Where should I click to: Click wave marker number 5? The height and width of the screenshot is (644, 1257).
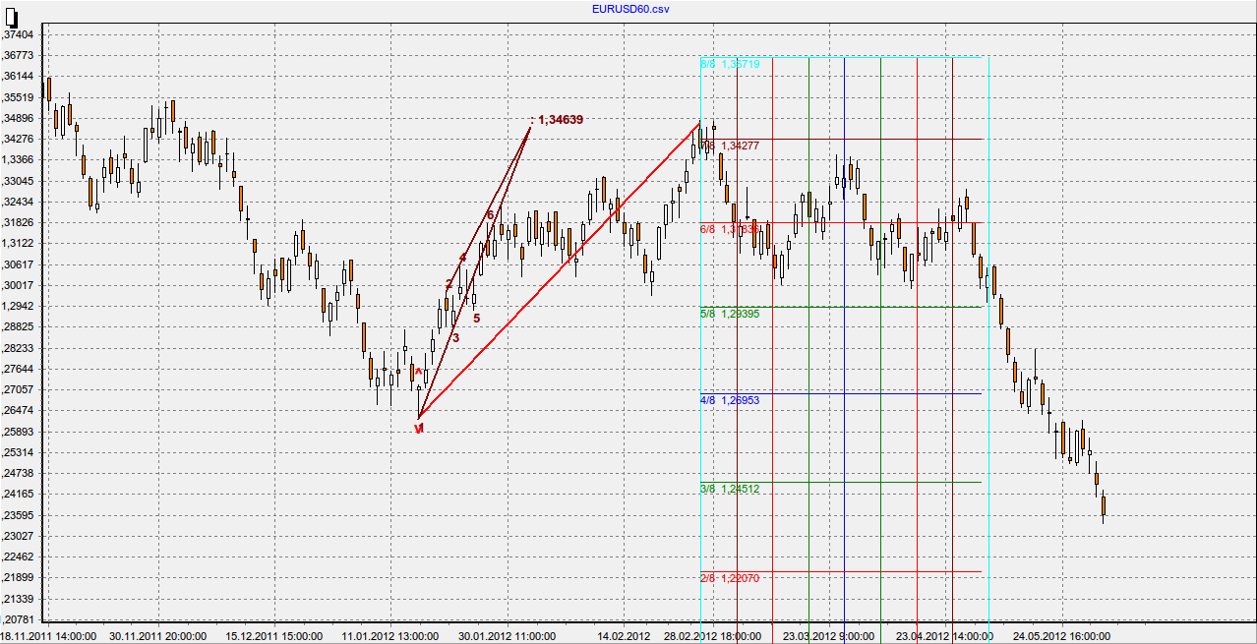[x=476, y=318]
